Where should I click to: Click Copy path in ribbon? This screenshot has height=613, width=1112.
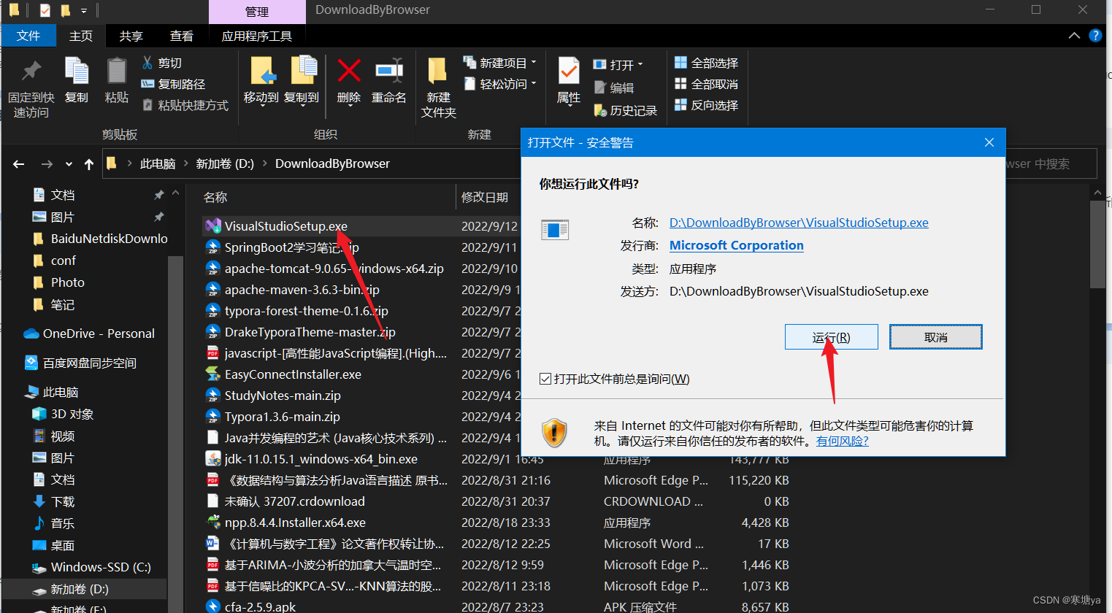tap(173, 84)
